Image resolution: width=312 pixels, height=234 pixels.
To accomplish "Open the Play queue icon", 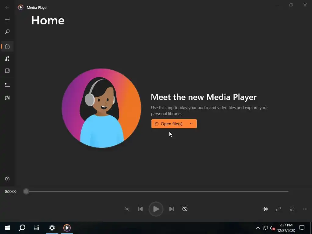I will 7,85.
